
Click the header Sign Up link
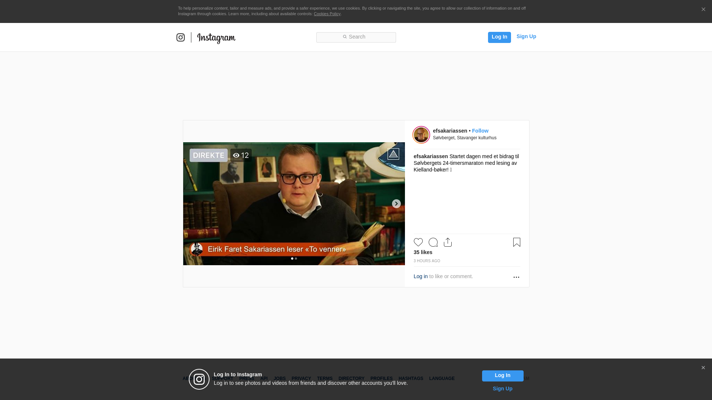click(526, 36)
